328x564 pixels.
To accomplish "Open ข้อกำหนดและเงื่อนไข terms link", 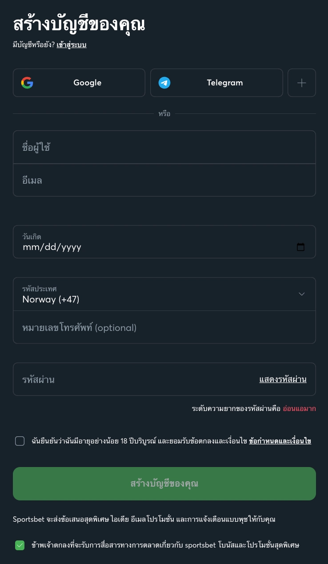I will click(x=280, y=441).
